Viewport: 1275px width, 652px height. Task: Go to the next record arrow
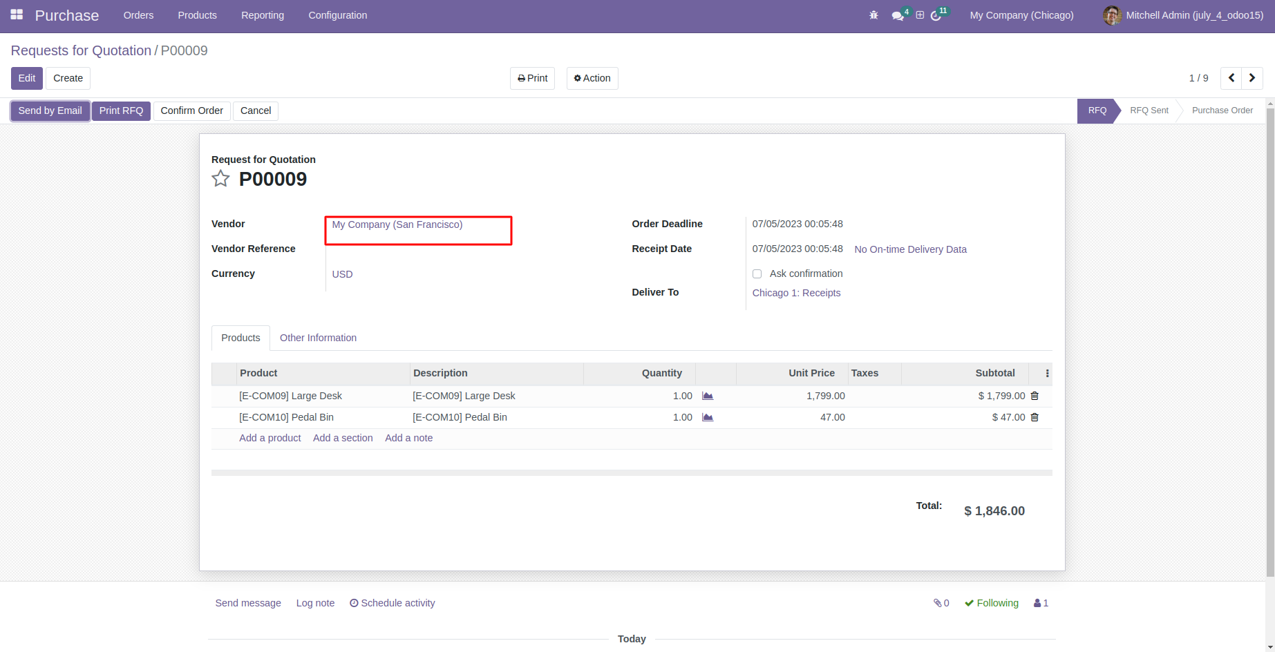(1252, 78)
